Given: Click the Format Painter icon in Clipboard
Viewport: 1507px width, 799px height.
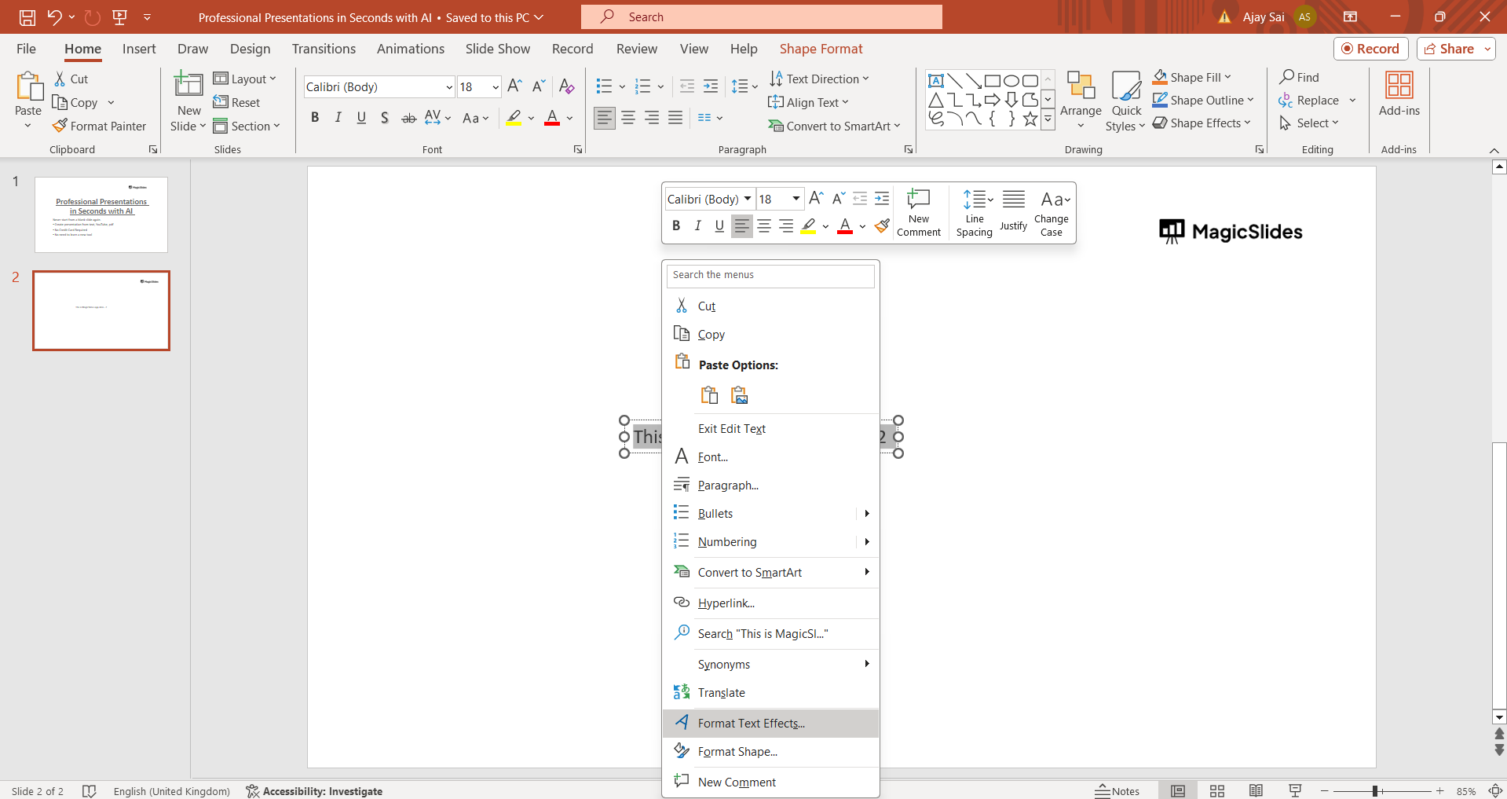Looking at the screenshot, I should tap(60, 126).
